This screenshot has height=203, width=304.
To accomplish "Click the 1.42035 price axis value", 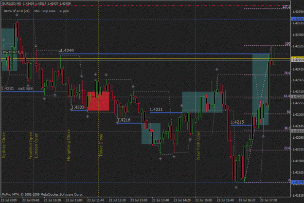I will tap(298, 149).
